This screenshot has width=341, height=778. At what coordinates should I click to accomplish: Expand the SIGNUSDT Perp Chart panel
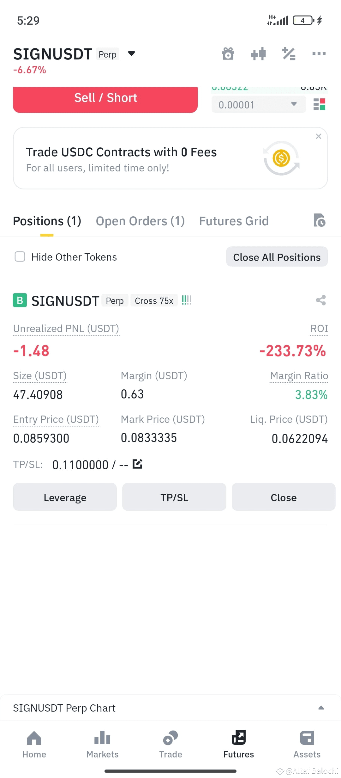click(x=321, y=708)
